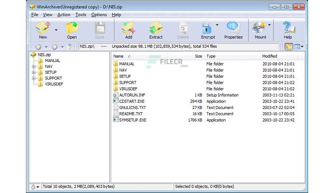The width and height of the screenshot is (334, 193).
Task: Select MANUAL folder in the tree pane
Action: point(52,61)
